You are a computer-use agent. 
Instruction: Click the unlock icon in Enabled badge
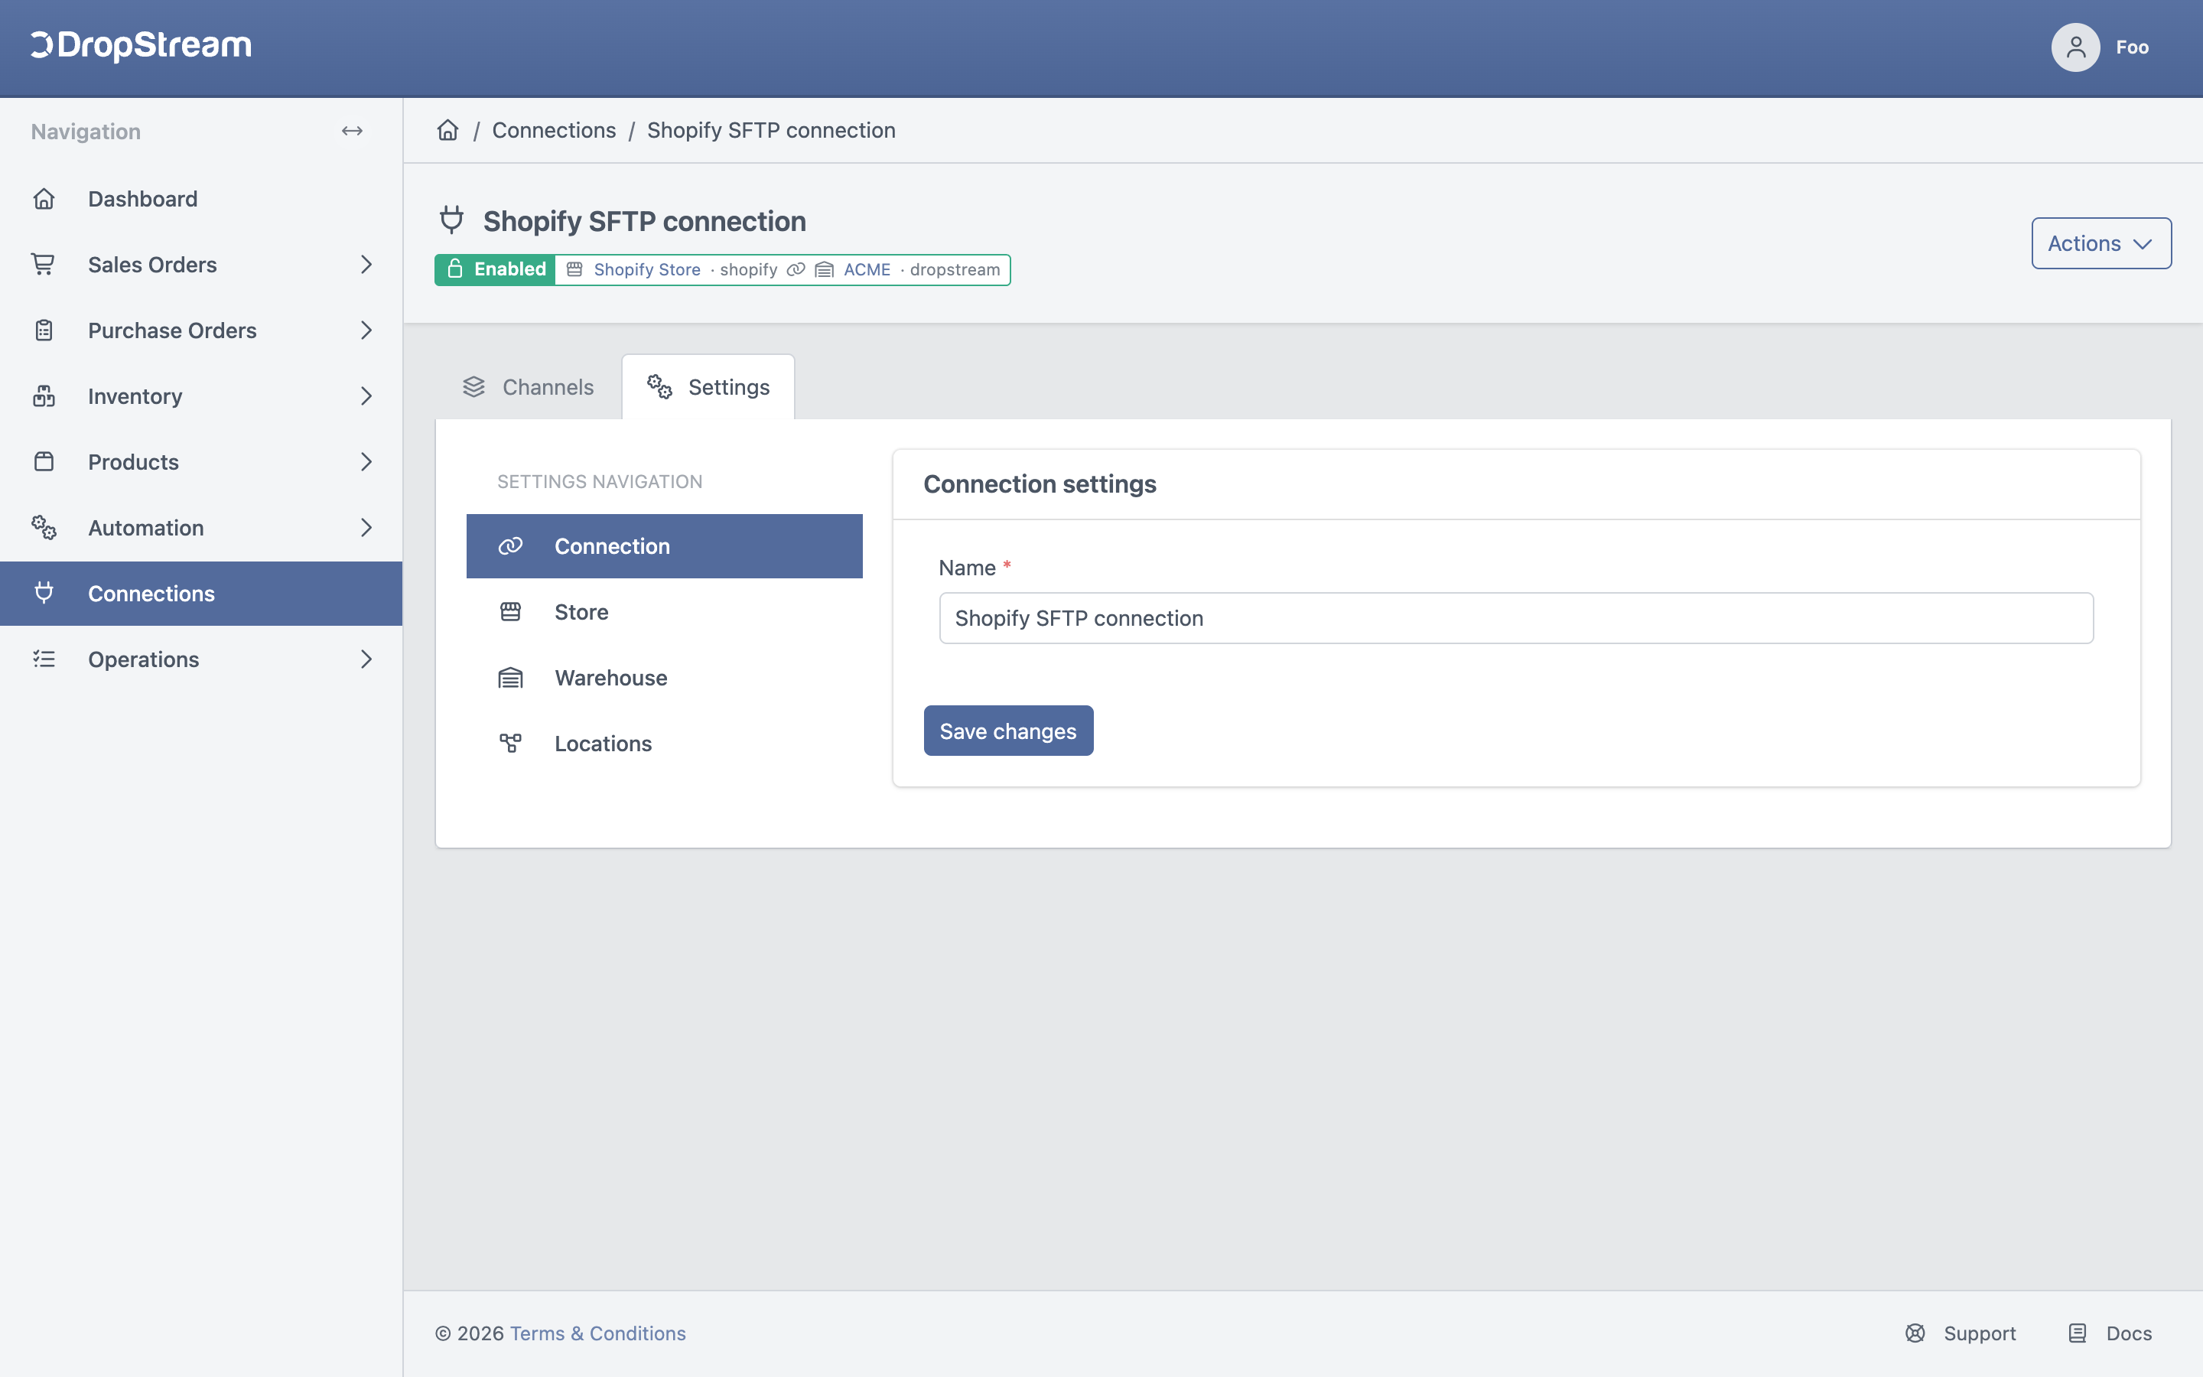point(455,269)
